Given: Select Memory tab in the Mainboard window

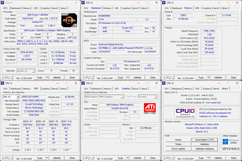Looking at the screenshot, I should (107, 8).
